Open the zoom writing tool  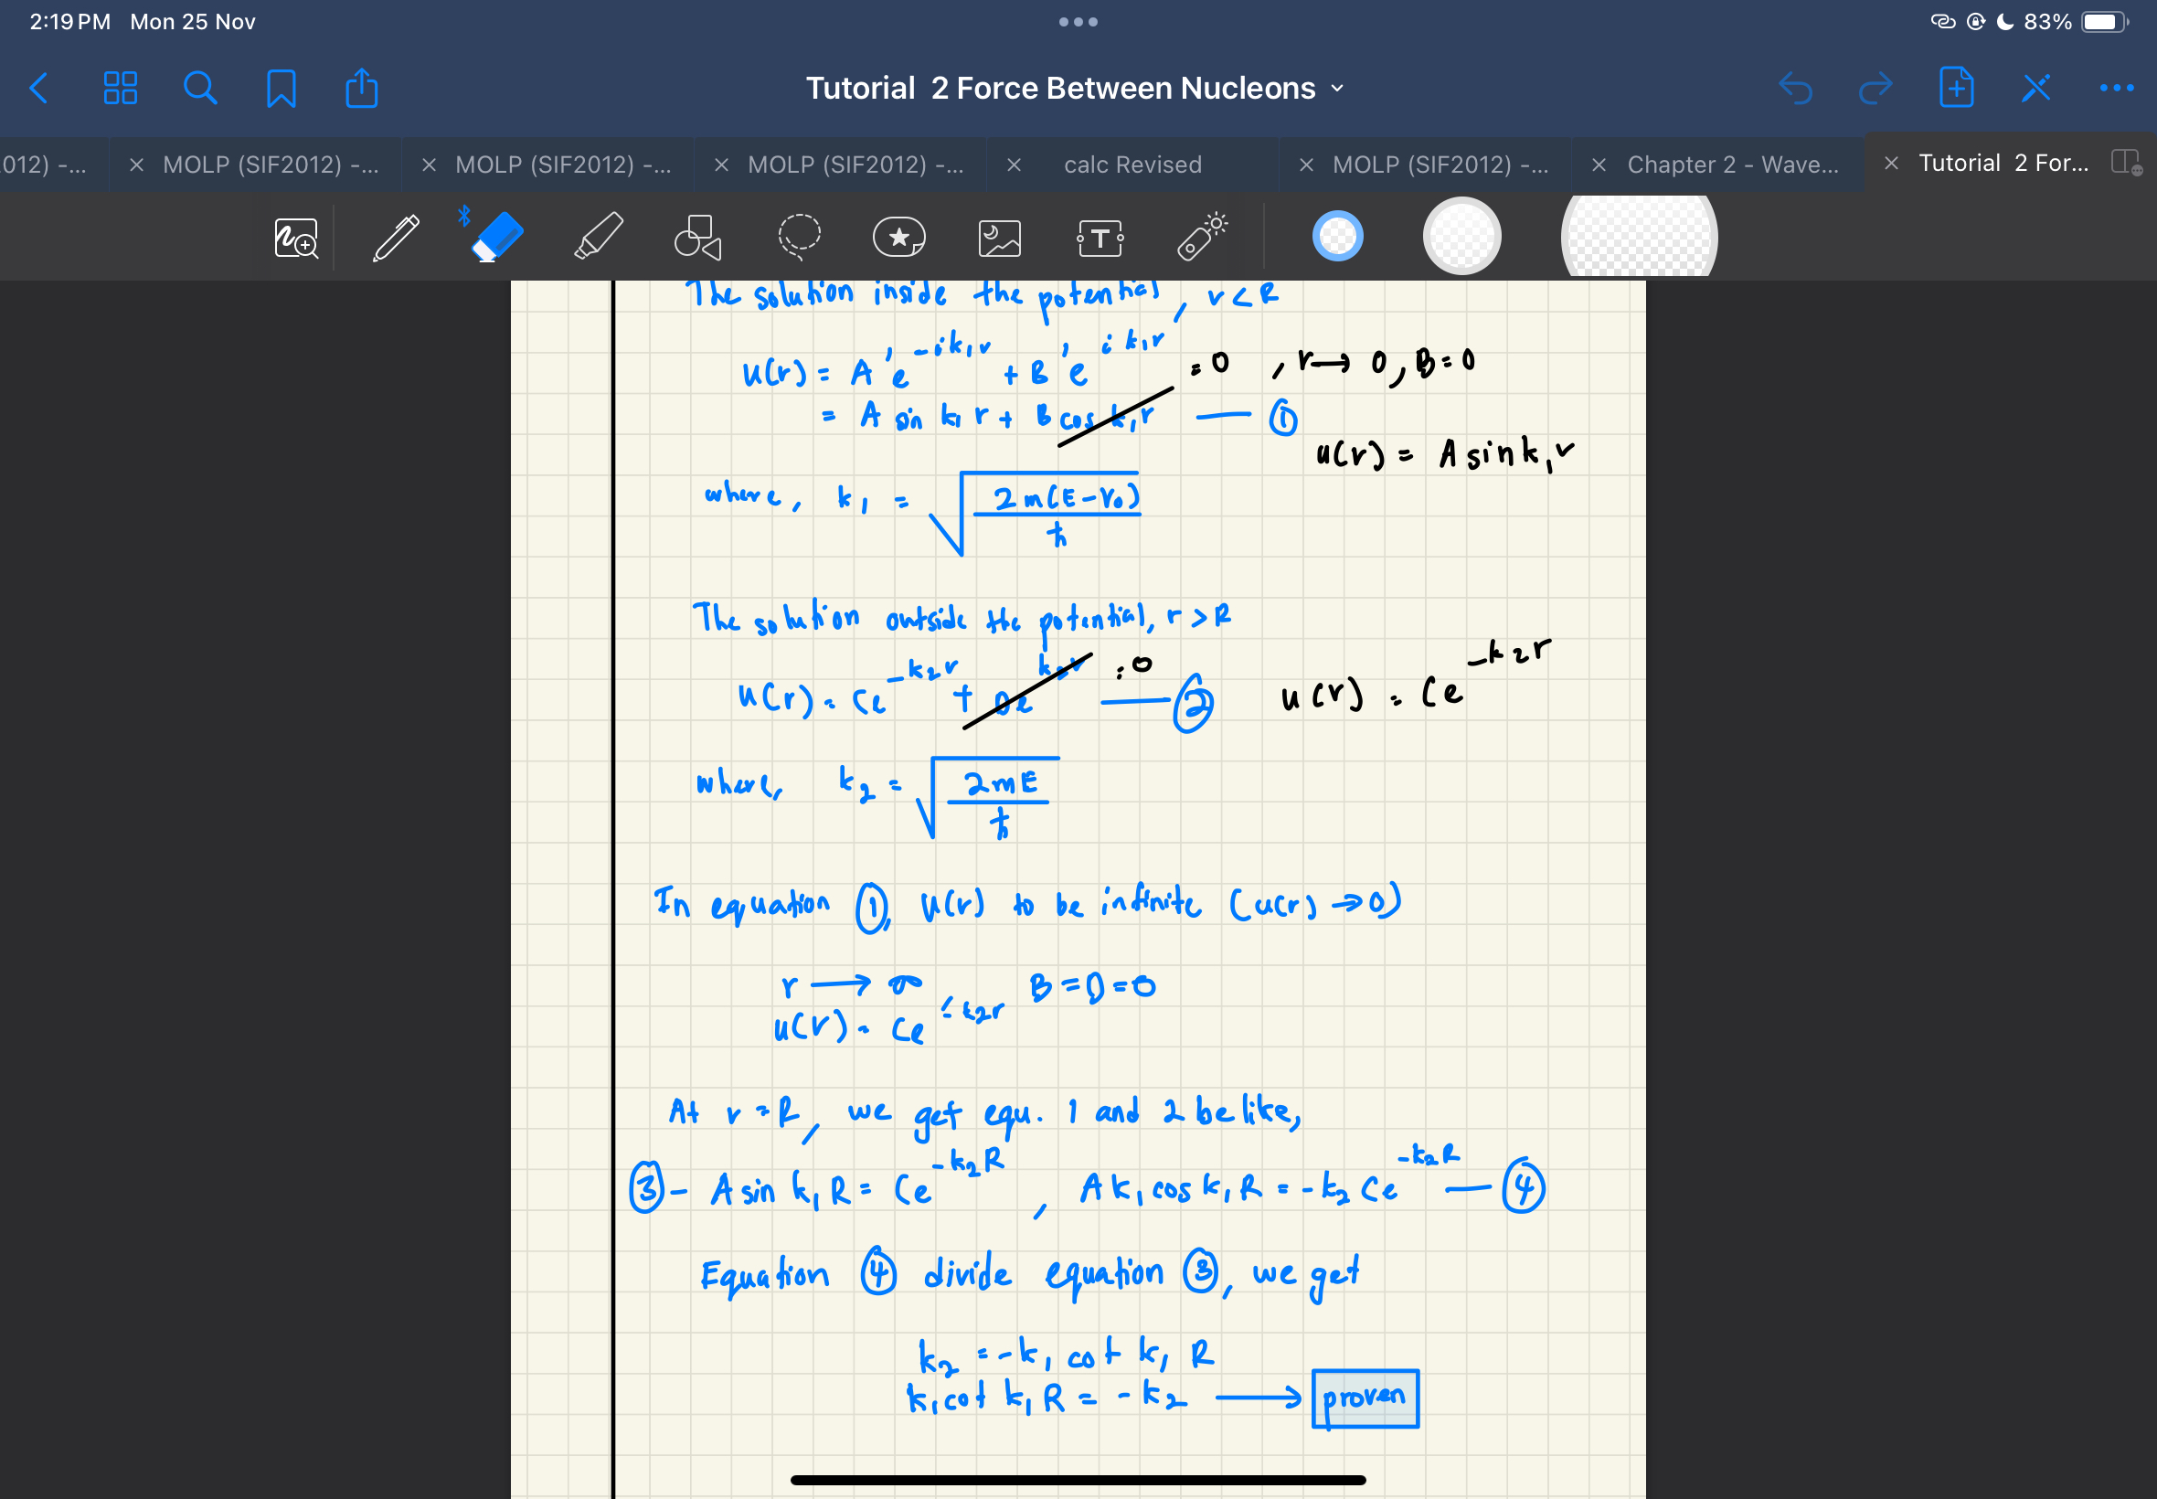pos(296,237)
